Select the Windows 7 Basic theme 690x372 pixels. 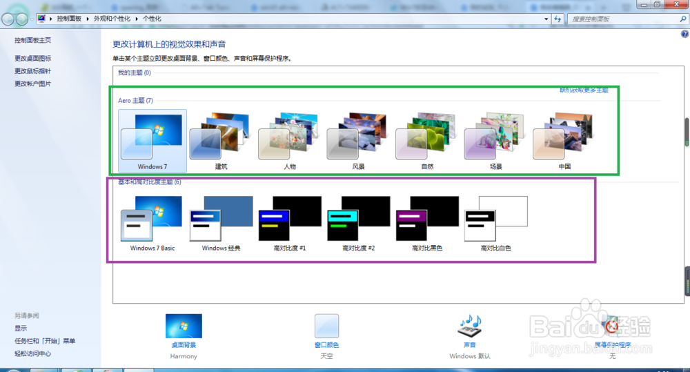pos(152,223)
